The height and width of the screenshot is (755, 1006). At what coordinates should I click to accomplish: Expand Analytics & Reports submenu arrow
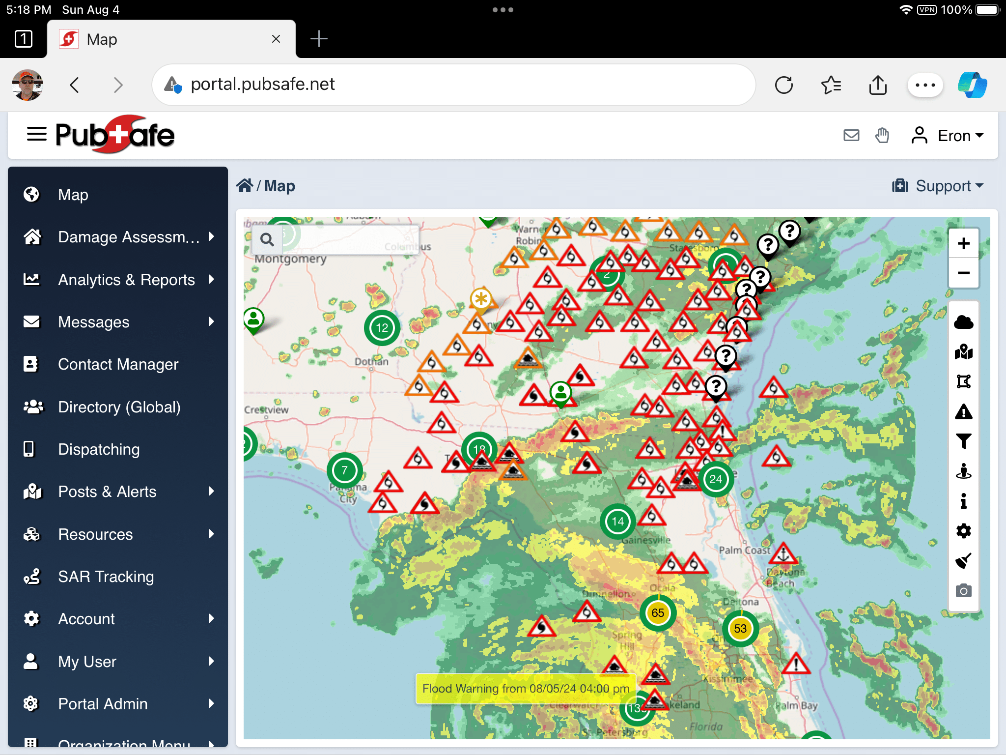211,279
